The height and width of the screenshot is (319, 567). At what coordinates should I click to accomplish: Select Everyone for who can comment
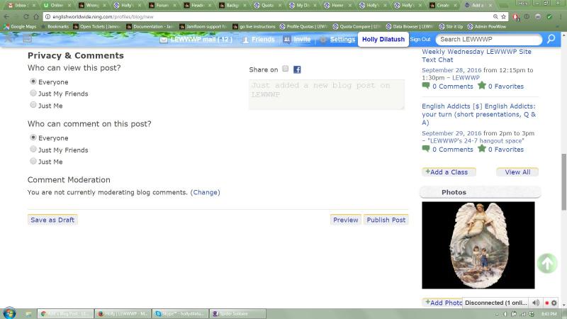[33, 138]
